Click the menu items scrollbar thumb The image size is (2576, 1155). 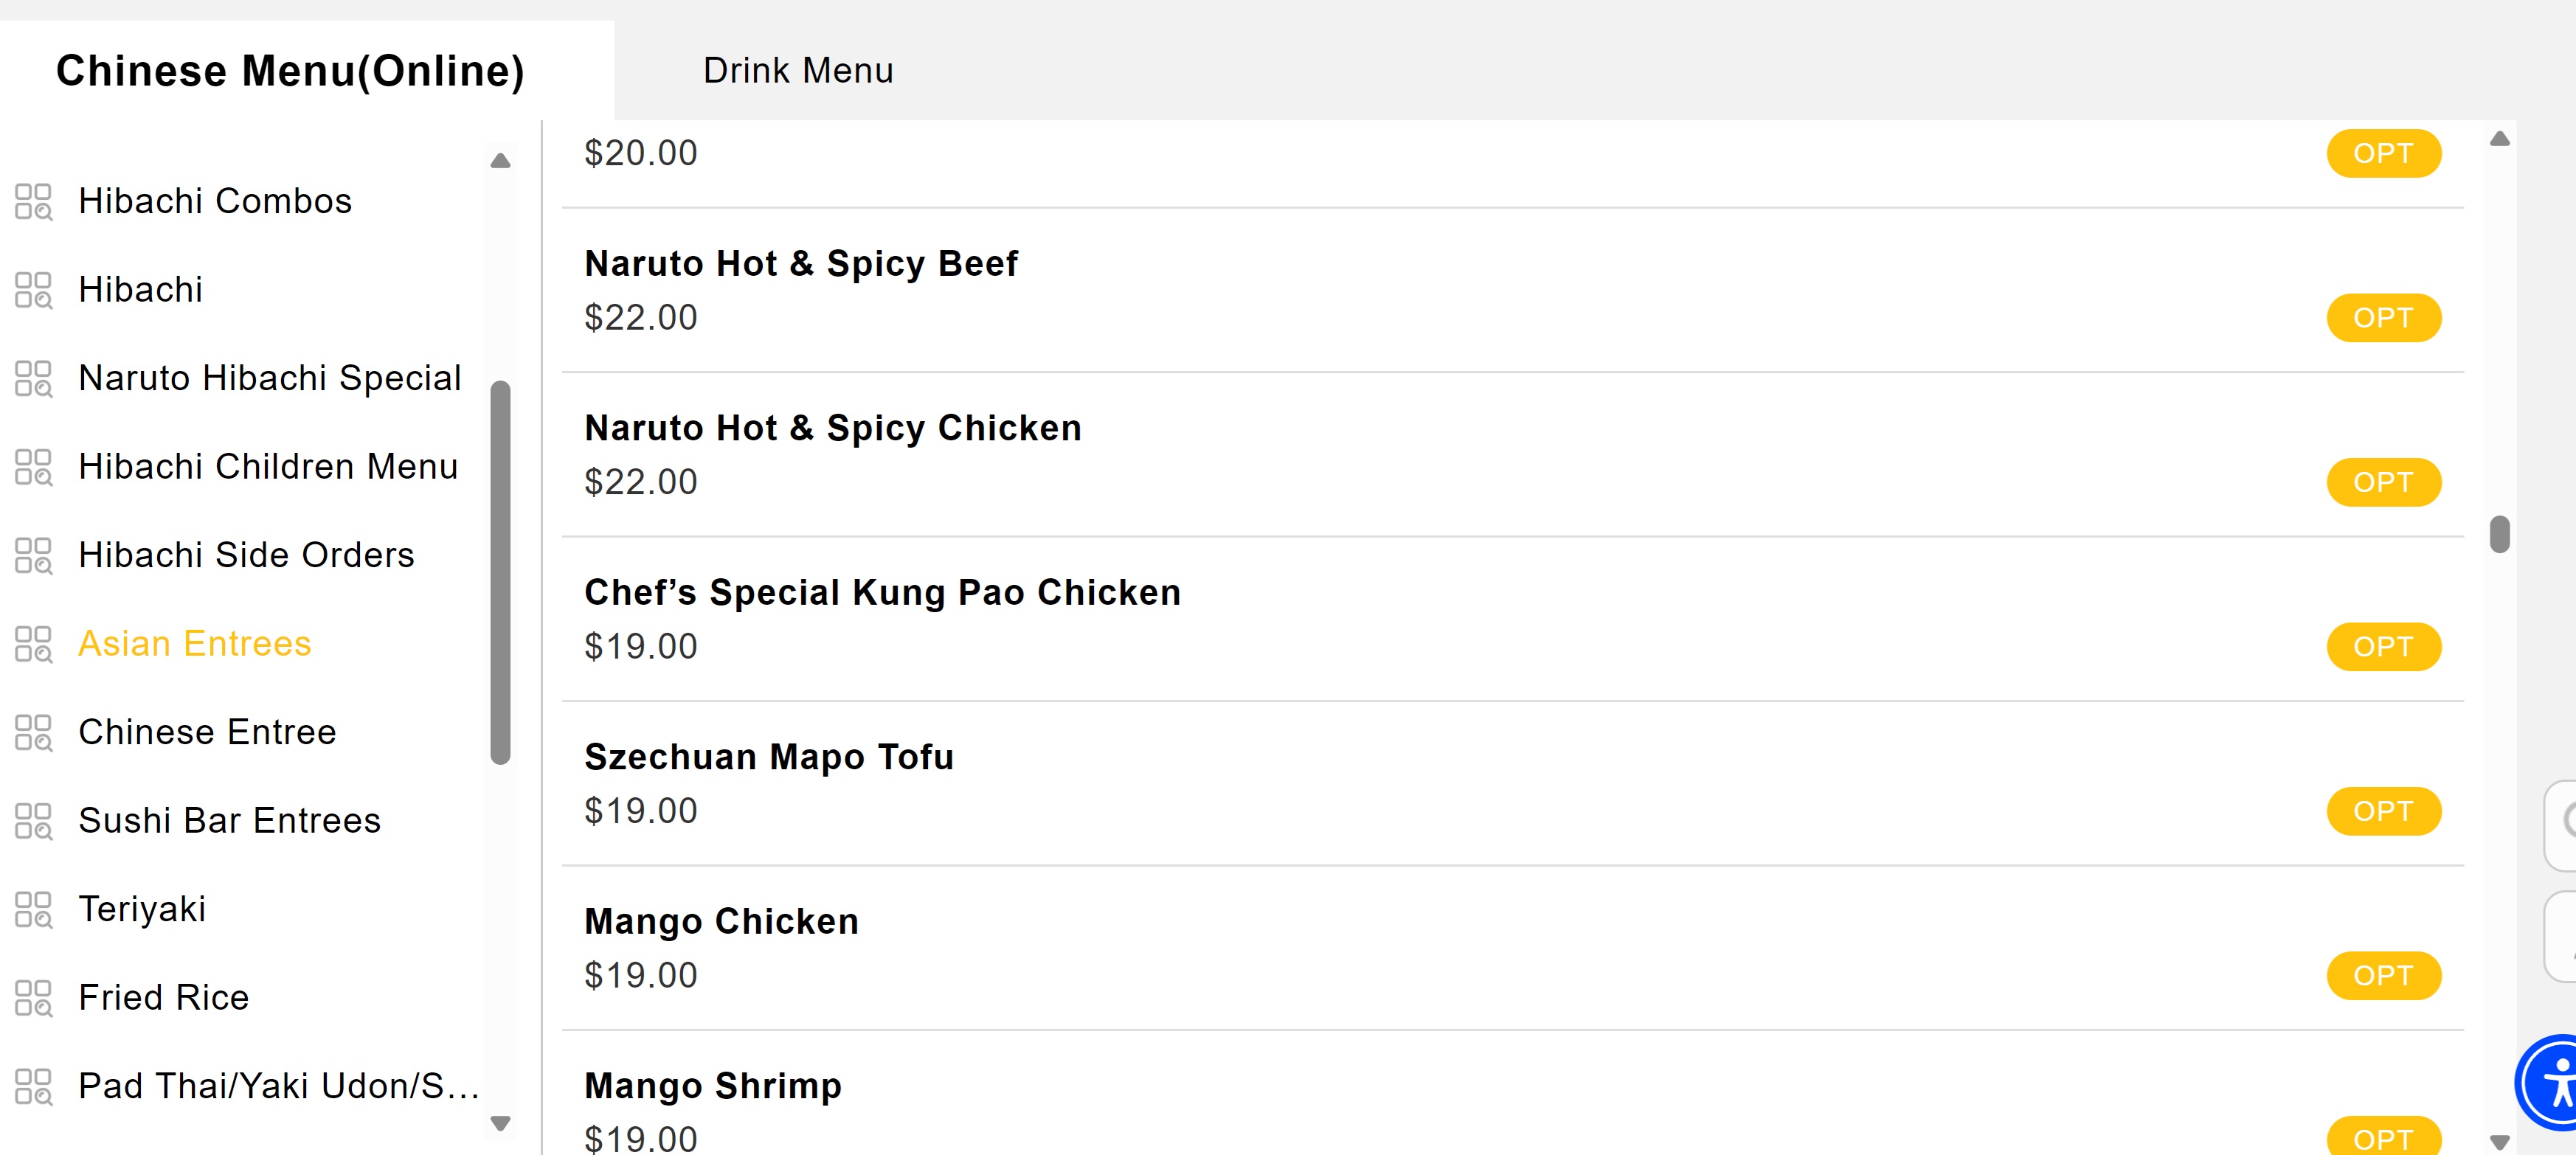[x=2499, y=534]
